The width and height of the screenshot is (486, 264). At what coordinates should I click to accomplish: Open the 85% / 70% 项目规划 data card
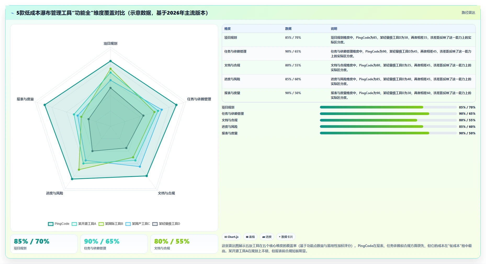pyautogui.click(x=44, y=244)
